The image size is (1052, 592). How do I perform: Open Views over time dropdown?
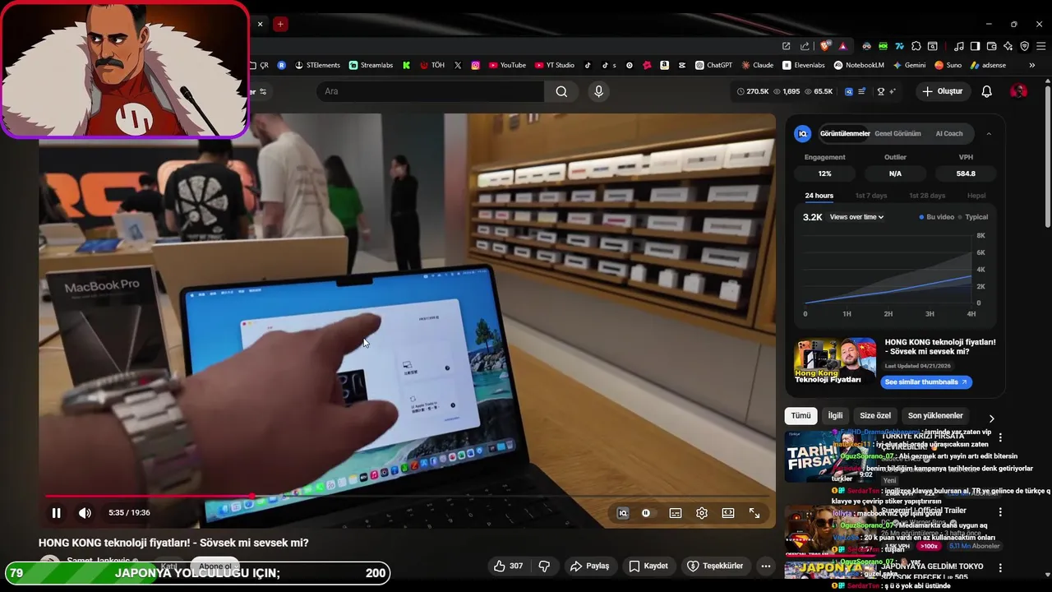pyautogui.click(x=856, y=217)
